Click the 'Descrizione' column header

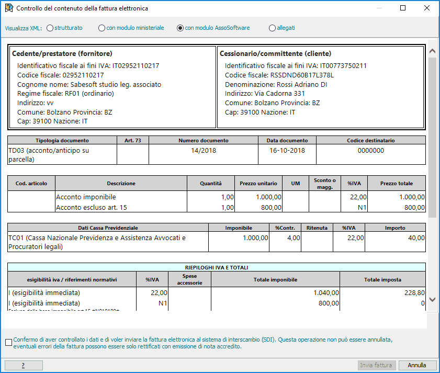coord(121,183)
